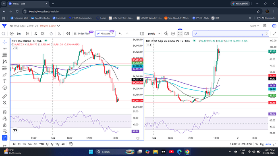Toggle dark mode with the moon icon
This screenshot has height=156, width=278.
click(x=59, y=34)
